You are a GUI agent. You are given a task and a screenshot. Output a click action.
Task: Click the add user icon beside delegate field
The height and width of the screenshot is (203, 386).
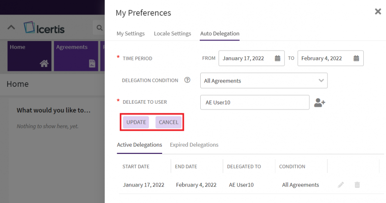[319, 102]
